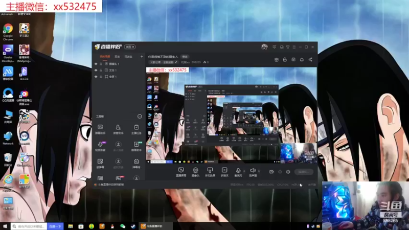Viewport: 409px width, 230px height.
Task: Toggle the lock on 全屏 1 source
Action: point(101,77)
